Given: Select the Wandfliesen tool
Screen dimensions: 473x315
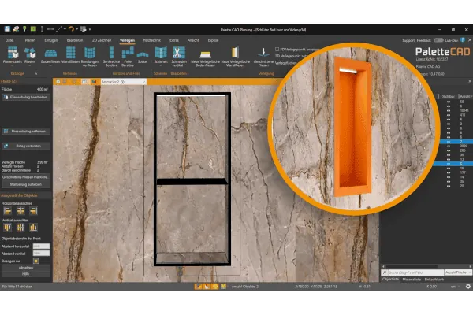Looking at the screenshot, I should click(70, 55).
